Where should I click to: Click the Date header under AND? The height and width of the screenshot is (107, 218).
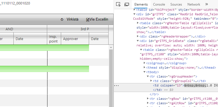click(30, 39)
